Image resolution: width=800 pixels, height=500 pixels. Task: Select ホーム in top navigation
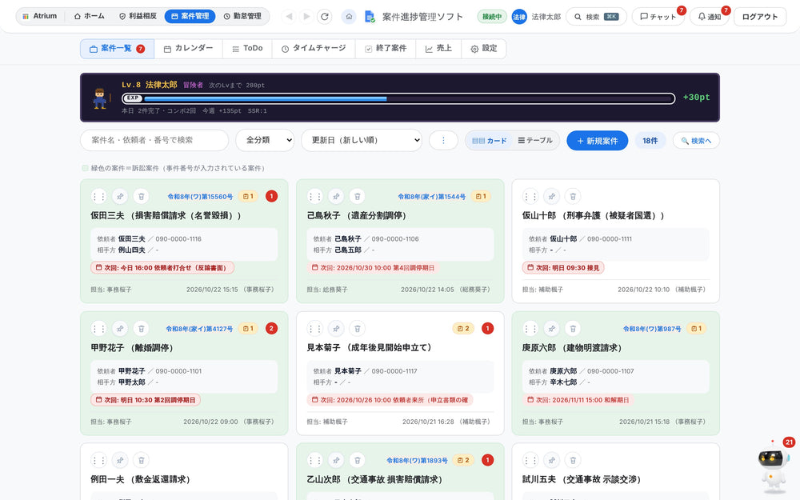pyautogui.click(x=90, y=16)
